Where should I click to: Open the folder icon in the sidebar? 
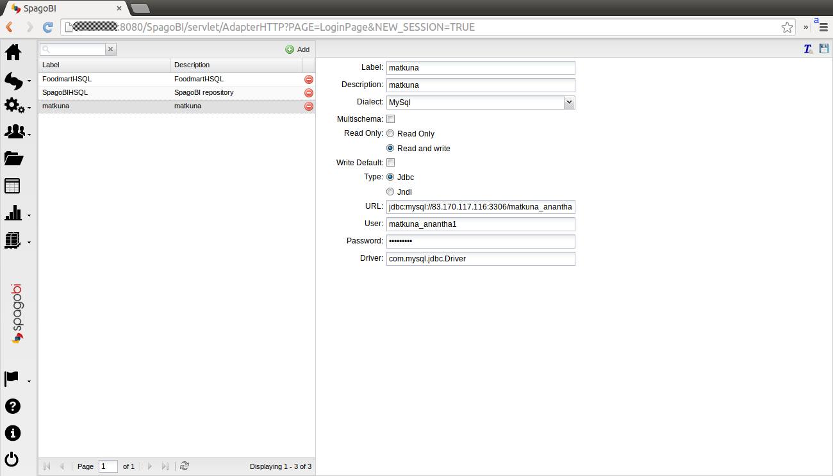13,158
